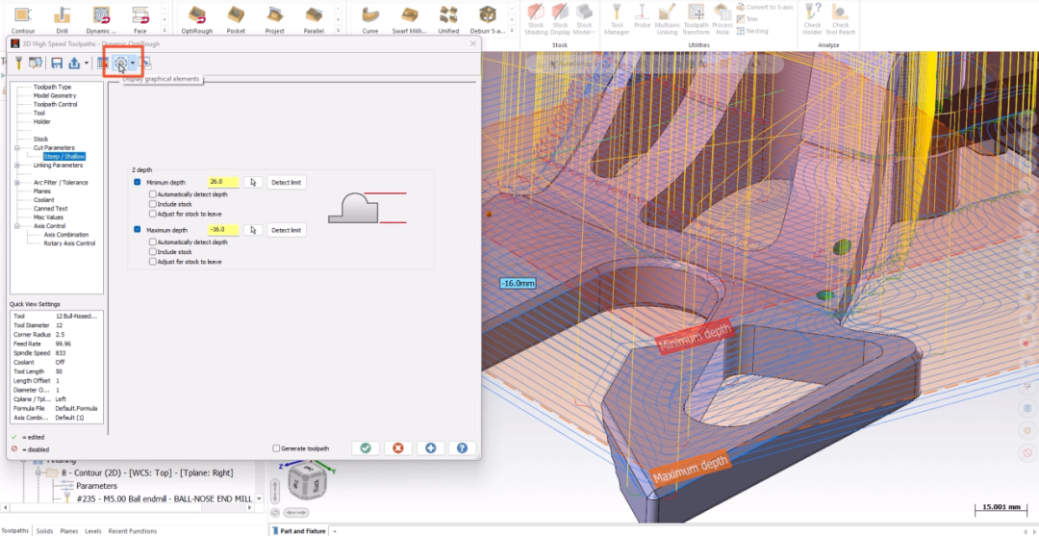Click Display graphical elements icon
The width and height of the screenshot is (1039, 536).
coord(120,63)
